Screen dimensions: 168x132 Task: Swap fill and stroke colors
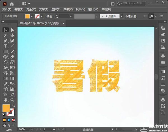pyautogui.click(x=13, y=106)
